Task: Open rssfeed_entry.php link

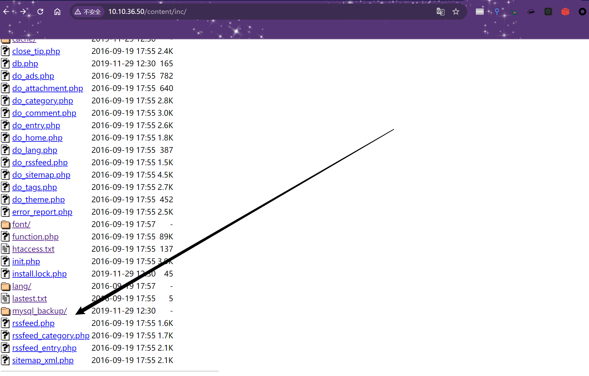Action: 44,348
